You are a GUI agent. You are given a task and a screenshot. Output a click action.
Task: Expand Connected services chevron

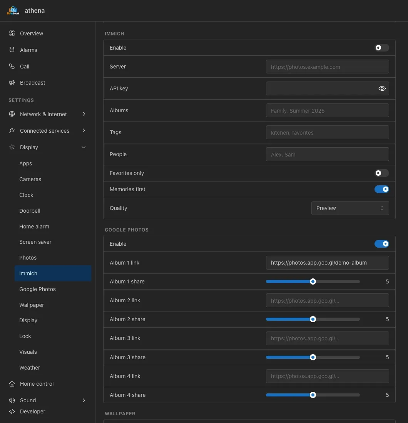point(84,131)
